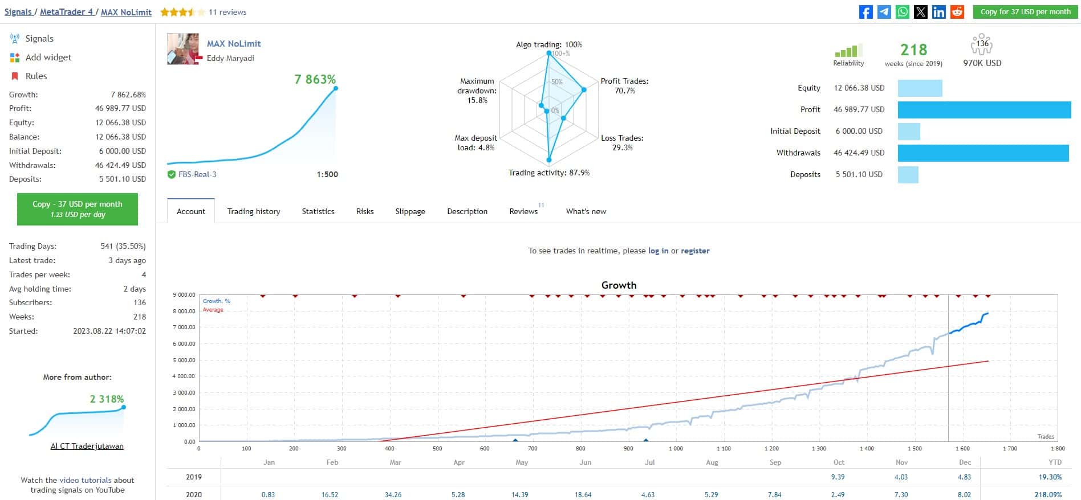Click the Add widget sidebar icon
Viewport: 1081px width, 500px height.
pos(15,58)
